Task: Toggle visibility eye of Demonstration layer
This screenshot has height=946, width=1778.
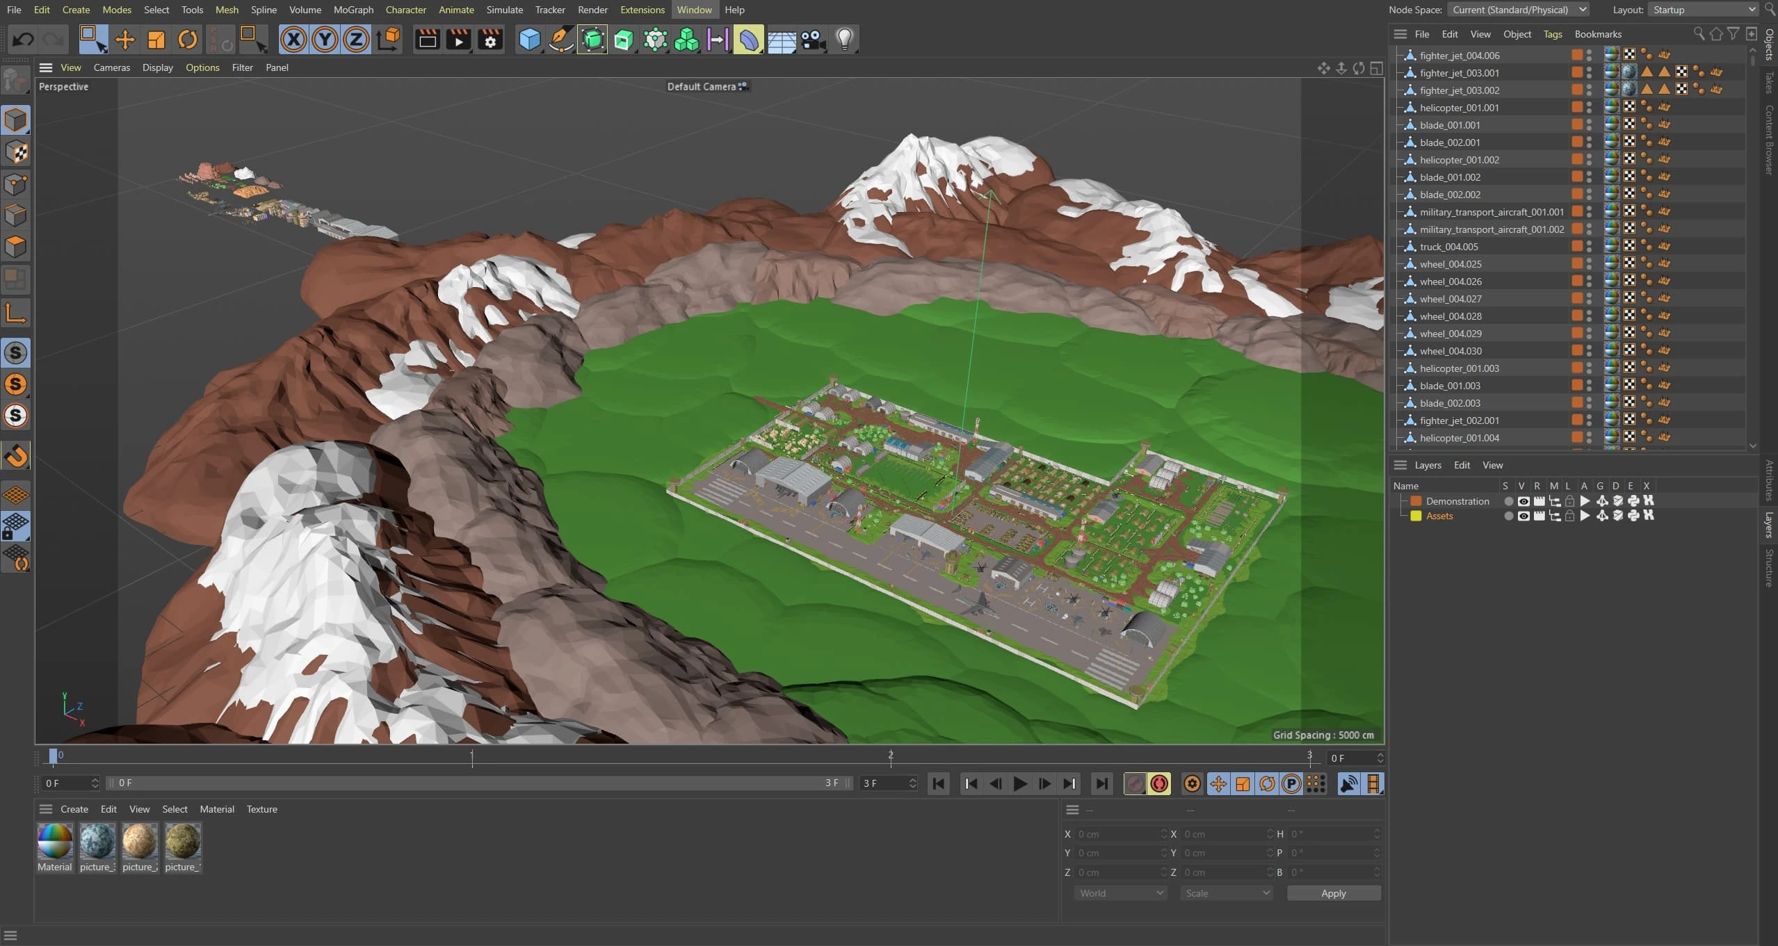Action: pos(1523,501)
